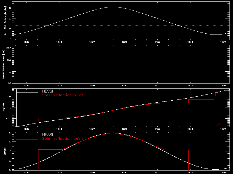Select the Latitude axis title

(5, 151)
